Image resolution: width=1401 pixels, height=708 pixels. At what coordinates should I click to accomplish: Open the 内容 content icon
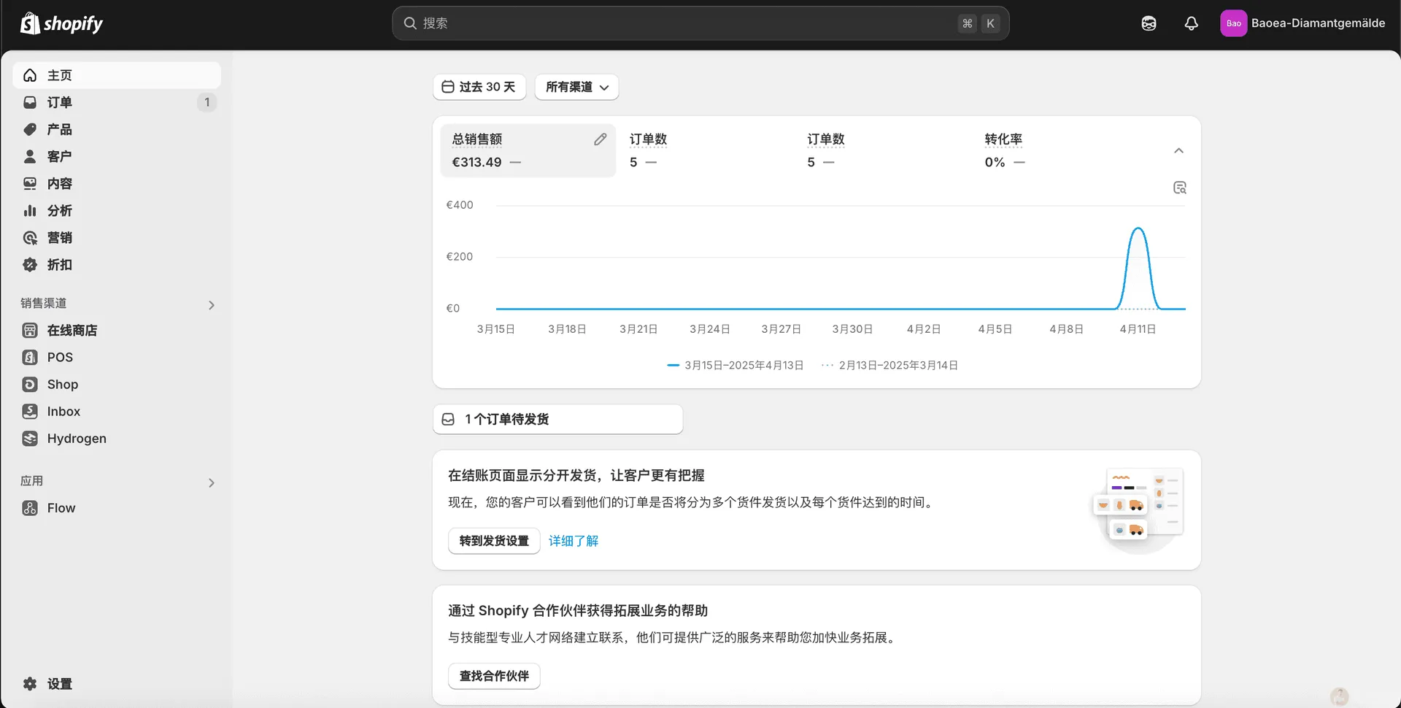point(30,183)
